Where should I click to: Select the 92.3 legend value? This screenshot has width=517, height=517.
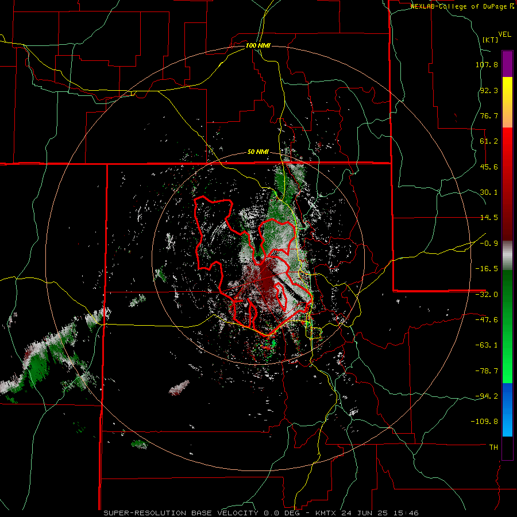[x=489, y=90]
